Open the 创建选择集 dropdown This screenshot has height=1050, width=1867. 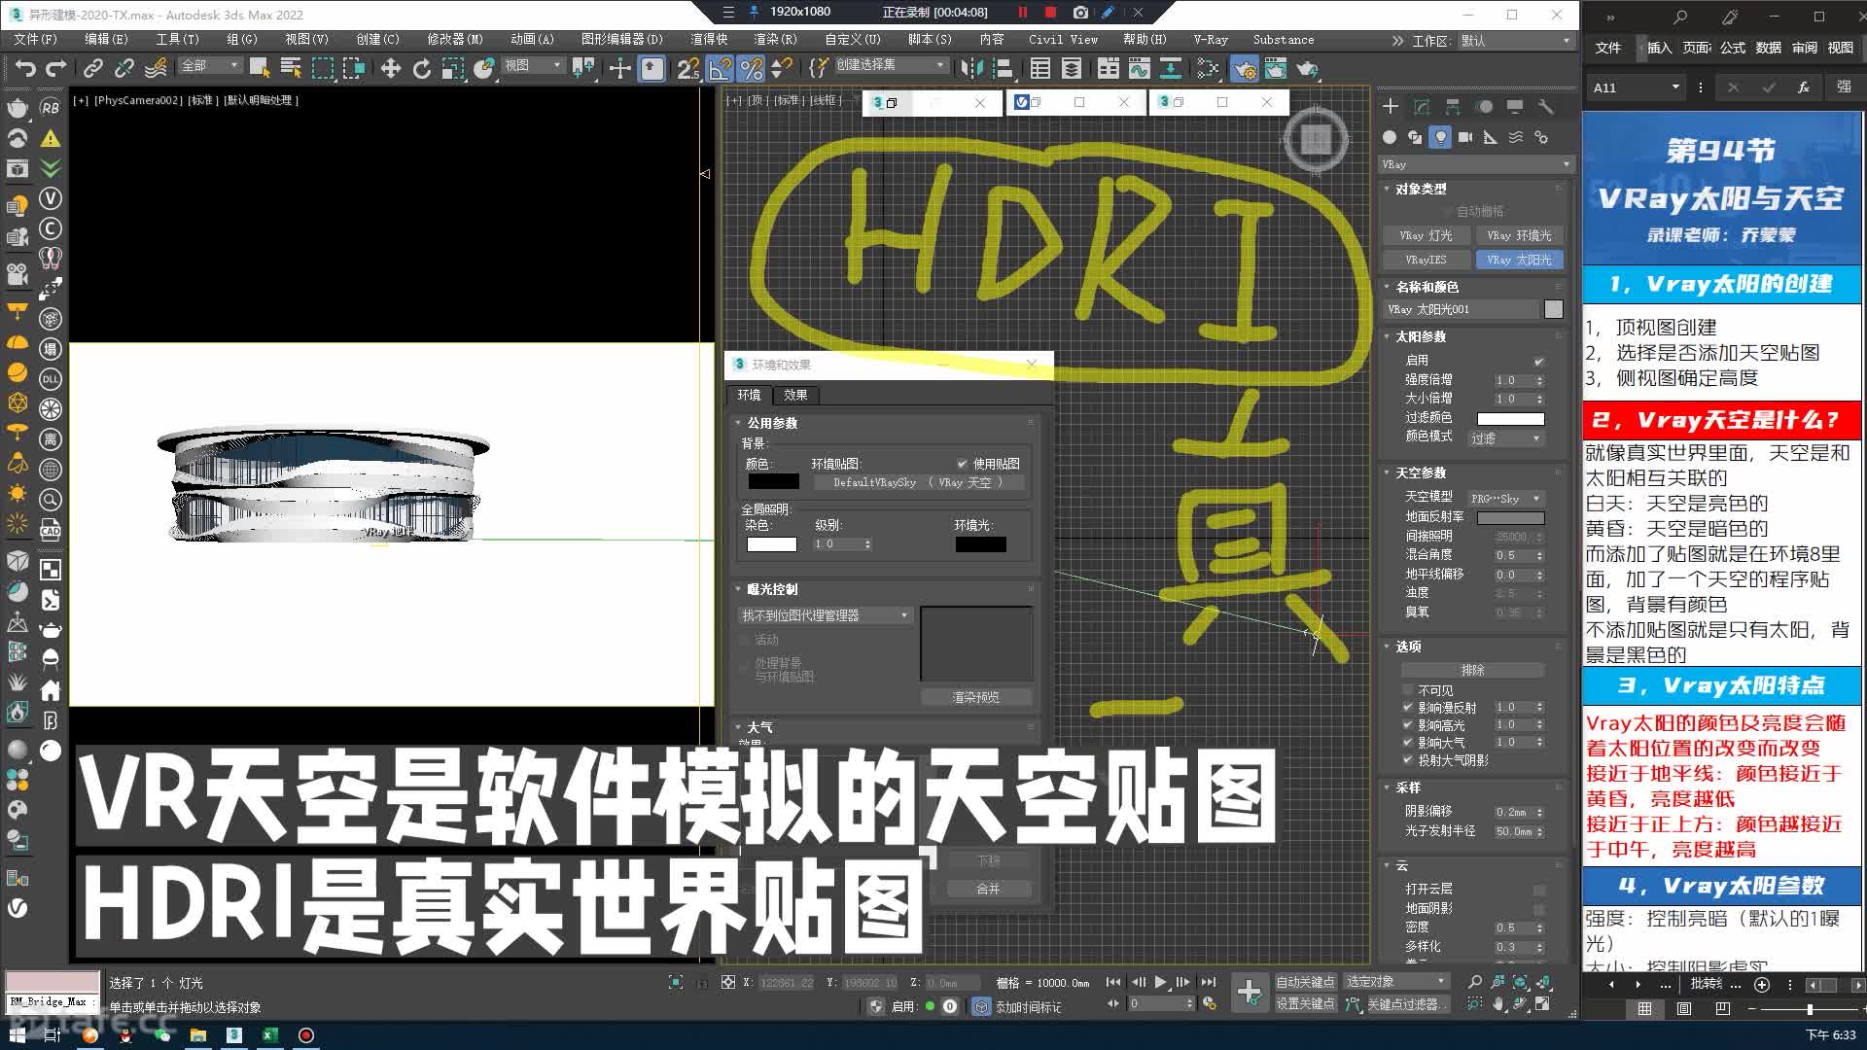coord(891,64)
